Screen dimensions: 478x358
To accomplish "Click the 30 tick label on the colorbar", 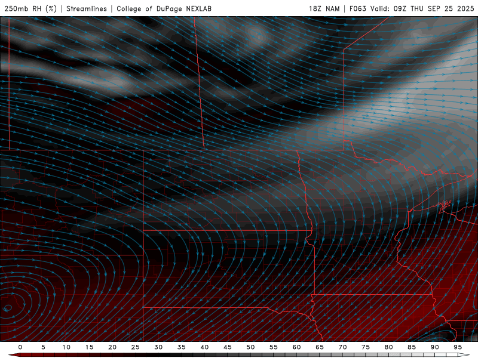I will (x=158, y=347).
